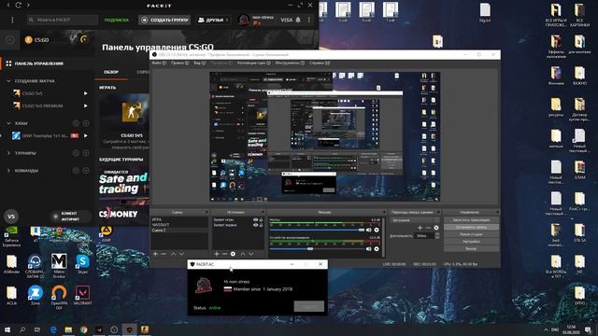The height and width of the screenshot is (336, 598).
Task: Open Mic/Aux mixer settings gear
Action: point(377,230)
